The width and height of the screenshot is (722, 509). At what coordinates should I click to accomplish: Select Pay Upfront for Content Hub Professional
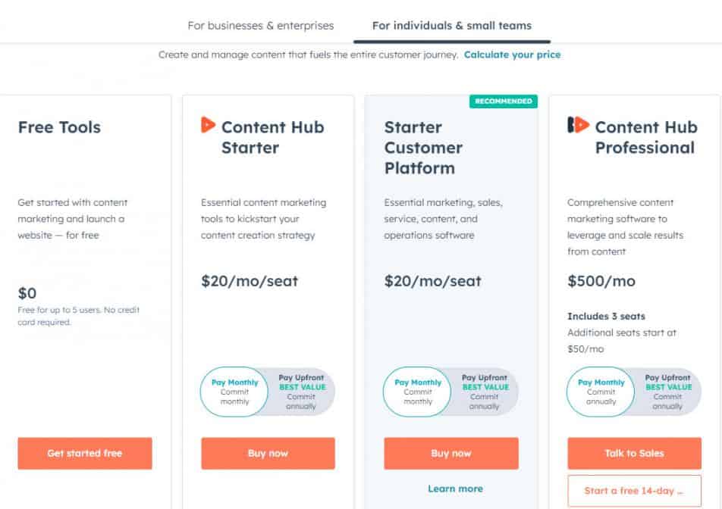tap(667, 392)
